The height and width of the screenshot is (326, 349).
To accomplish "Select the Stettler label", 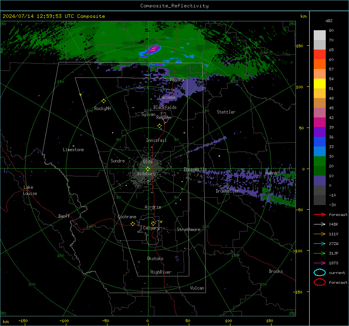I will pos(226,112).
